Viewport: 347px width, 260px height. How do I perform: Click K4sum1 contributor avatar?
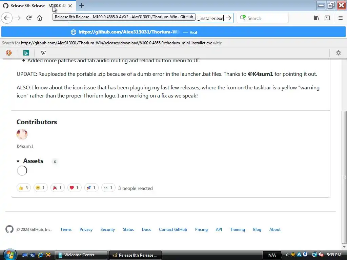coord(22,134)
